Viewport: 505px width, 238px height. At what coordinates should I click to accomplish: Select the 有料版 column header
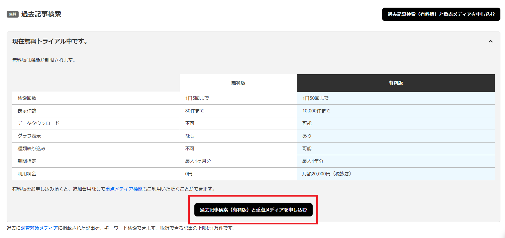(x=395, y=83)
